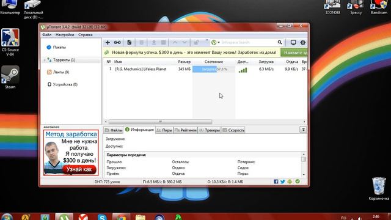Screen dimensions: 391x220
Task: Click the Stop torrent square icon
Action: coord(163,43)
